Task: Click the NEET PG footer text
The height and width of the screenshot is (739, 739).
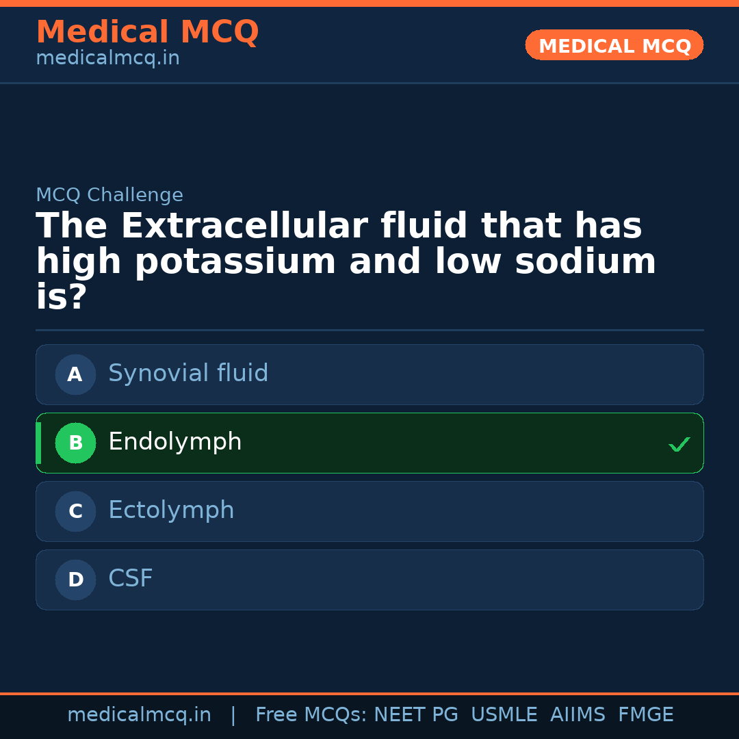Action: pos(416,715)
